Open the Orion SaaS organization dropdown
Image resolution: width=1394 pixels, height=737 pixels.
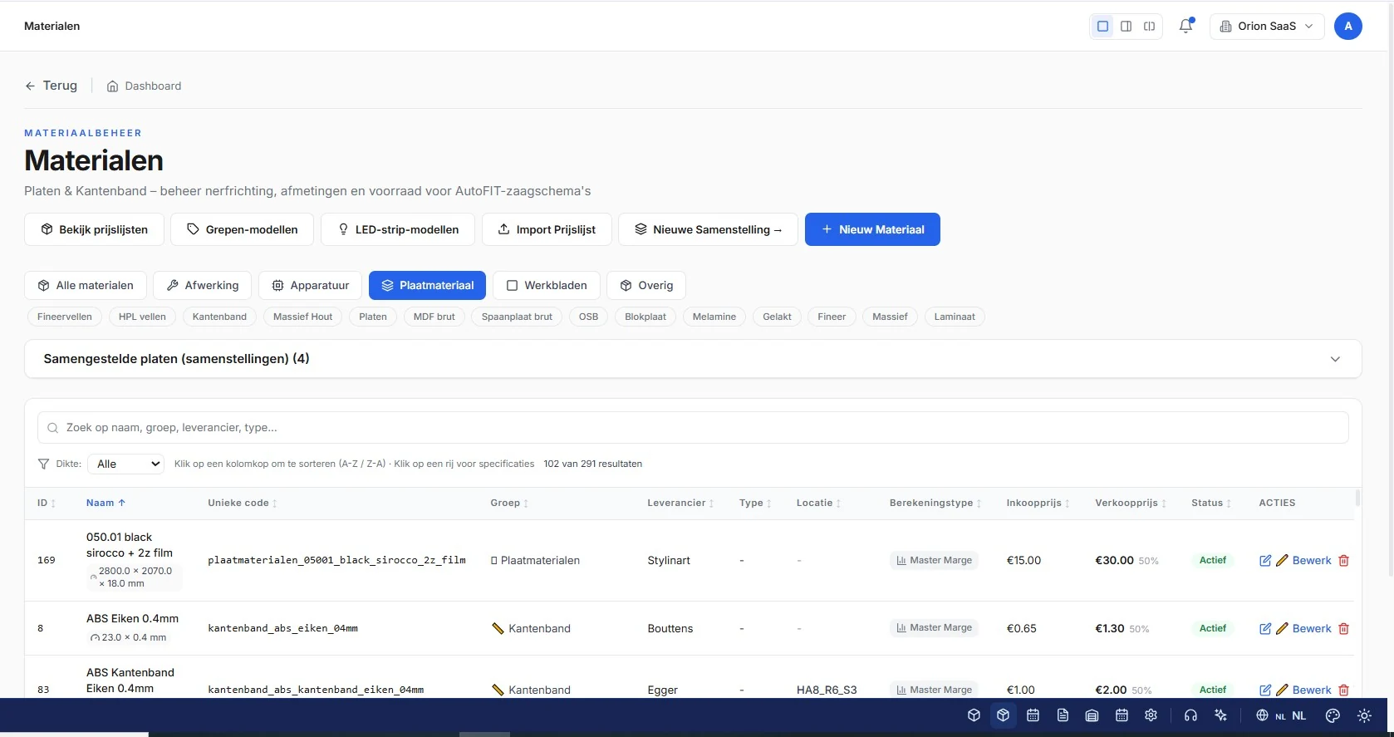[1267, 26]
